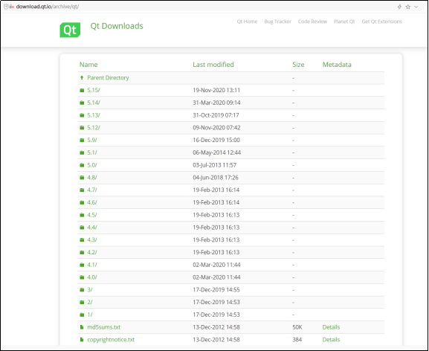The image size is (429, 351).
Task: Click the file icon beside copyrightnotice.txt
Action: [82, 340]
